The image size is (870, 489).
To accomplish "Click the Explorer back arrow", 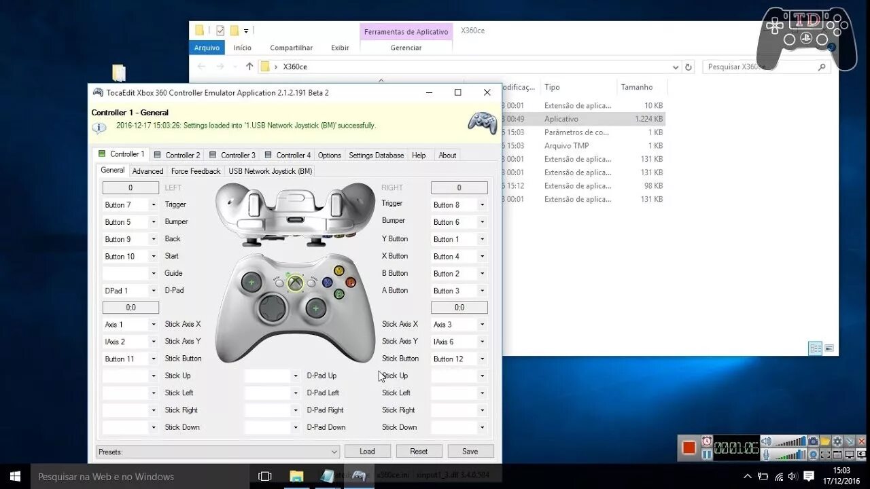I will point(201,67).
